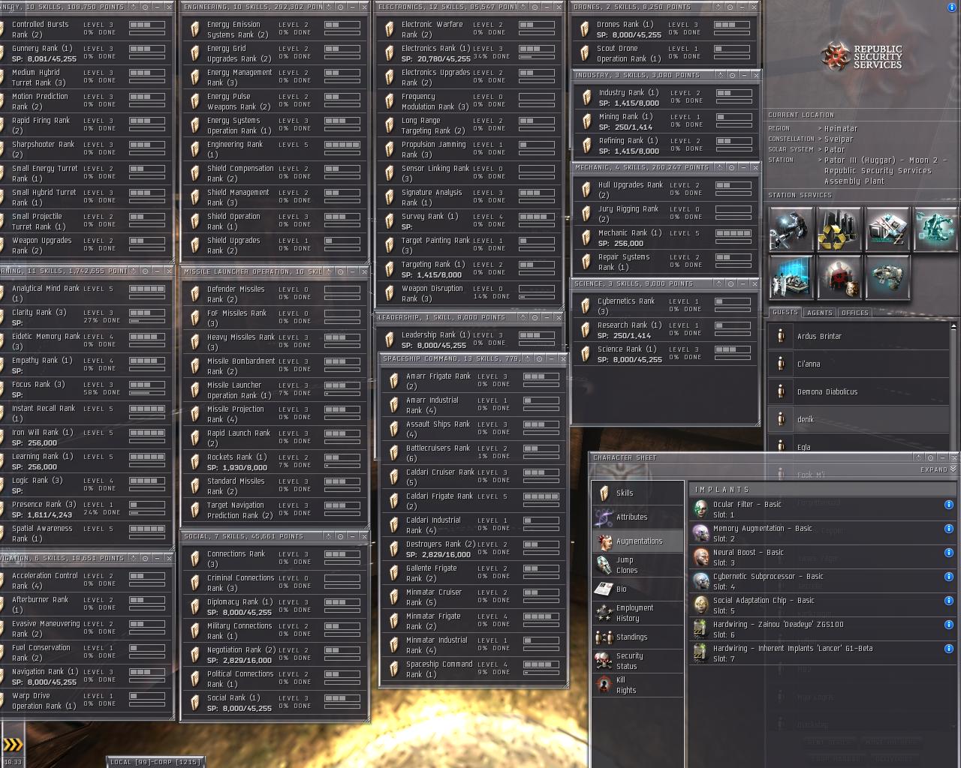The image size is (961, 768).
Task: Open the Security Status section
Action: [x=637, y=661]
